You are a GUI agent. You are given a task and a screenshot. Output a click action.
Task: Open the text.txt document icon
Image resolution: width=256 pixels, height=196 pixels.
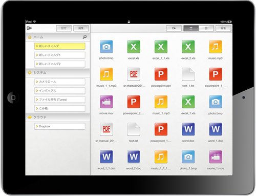134,129
